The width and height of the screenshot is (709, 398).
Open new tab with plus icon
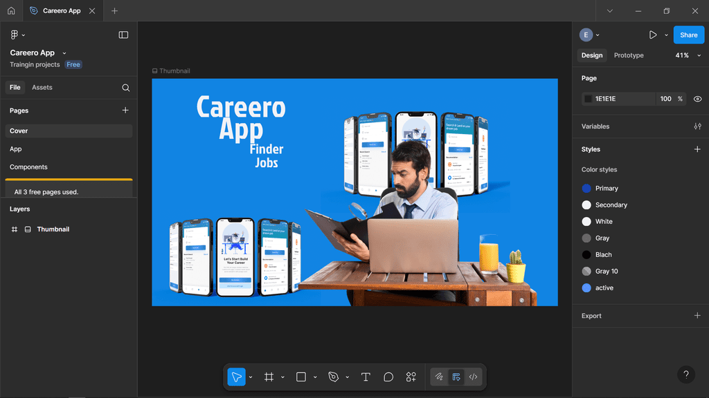pos(114,10)
